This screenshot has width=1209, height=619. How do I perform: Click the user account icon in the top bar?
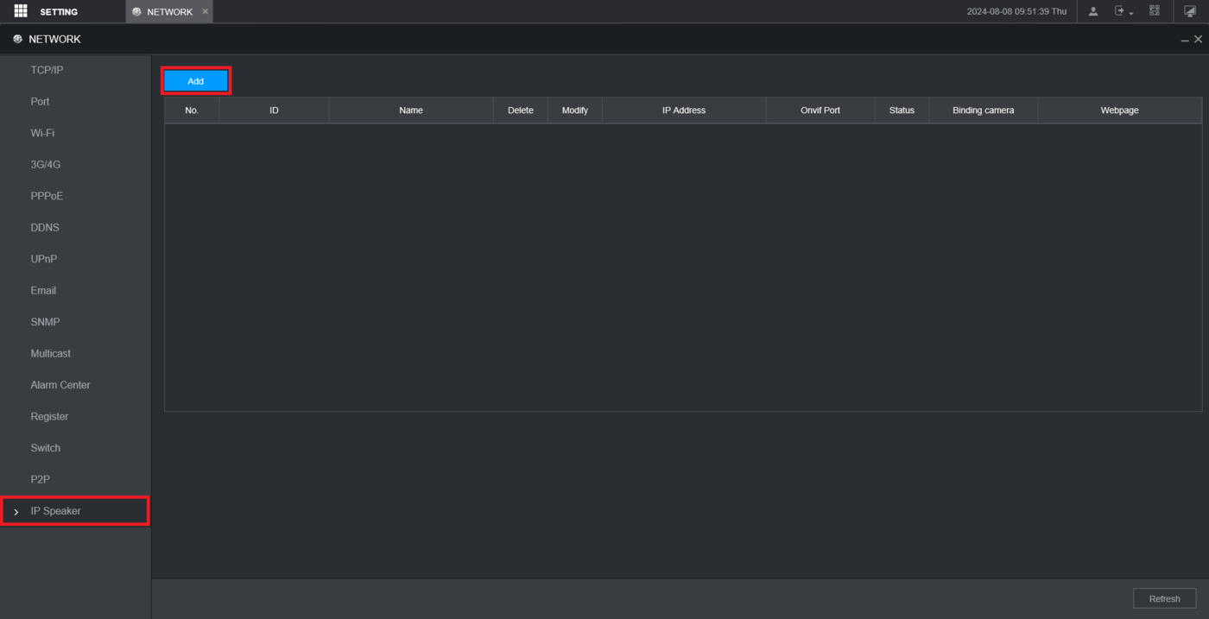1093,10
